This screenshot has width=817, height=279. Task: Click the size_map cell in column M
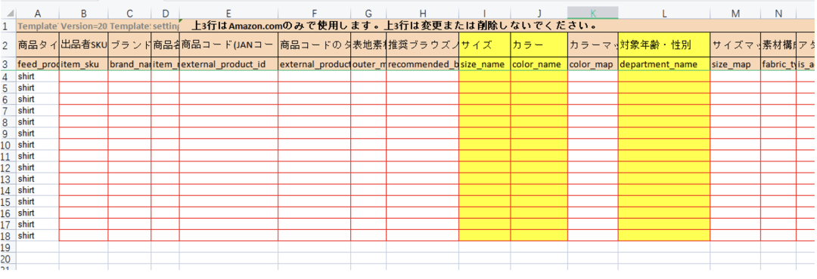(735, 64)
